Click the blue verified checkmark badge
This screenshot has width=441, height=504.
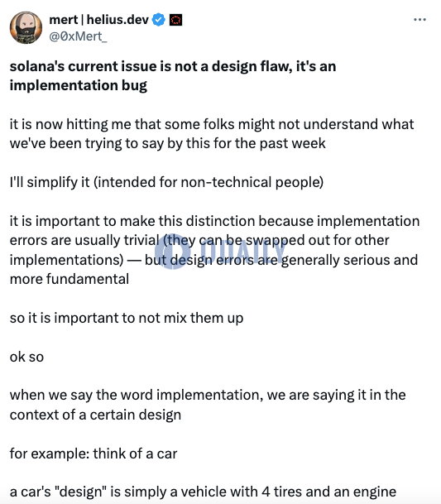(159, 20)
